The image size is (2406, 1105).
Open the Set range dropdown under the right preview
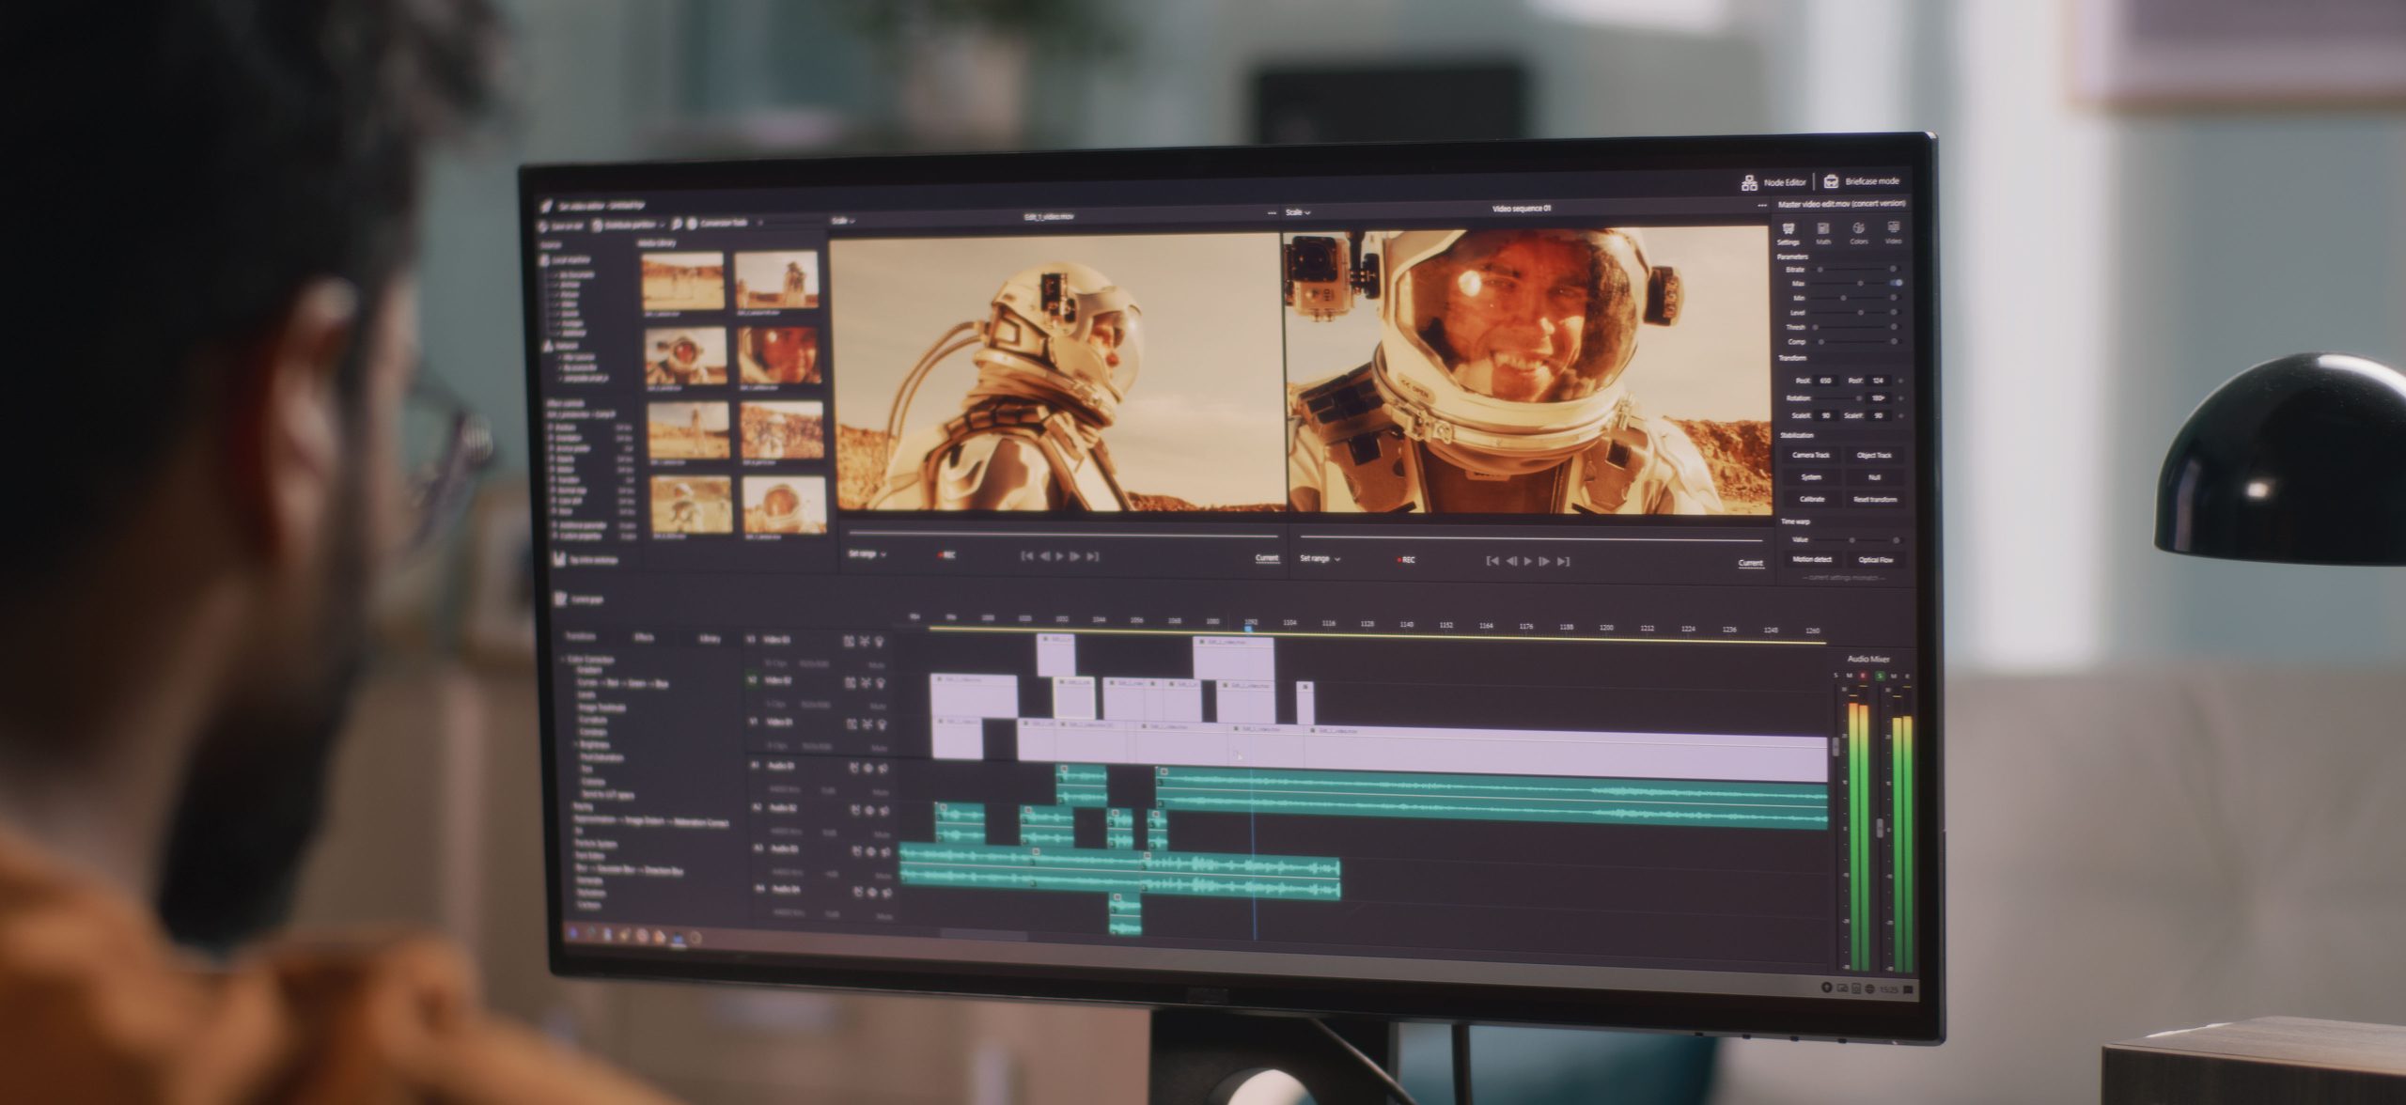coord(1320,559)
